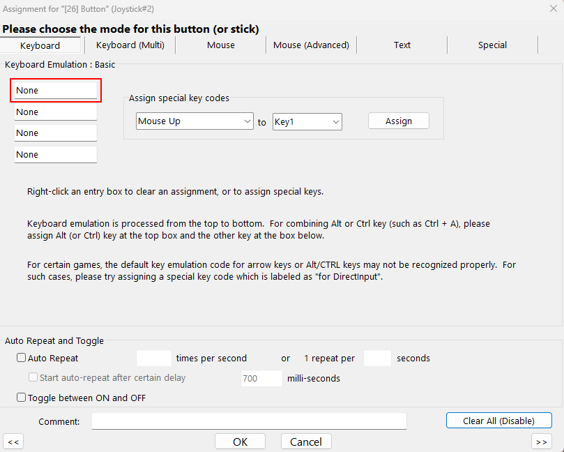564x452 pixels.
Task: Open the Mouse tab
Action: tap(221, 45)
